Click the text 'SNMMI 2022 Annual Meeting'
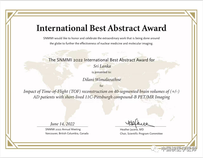This screenshot has height=158, width=203. 63,129
